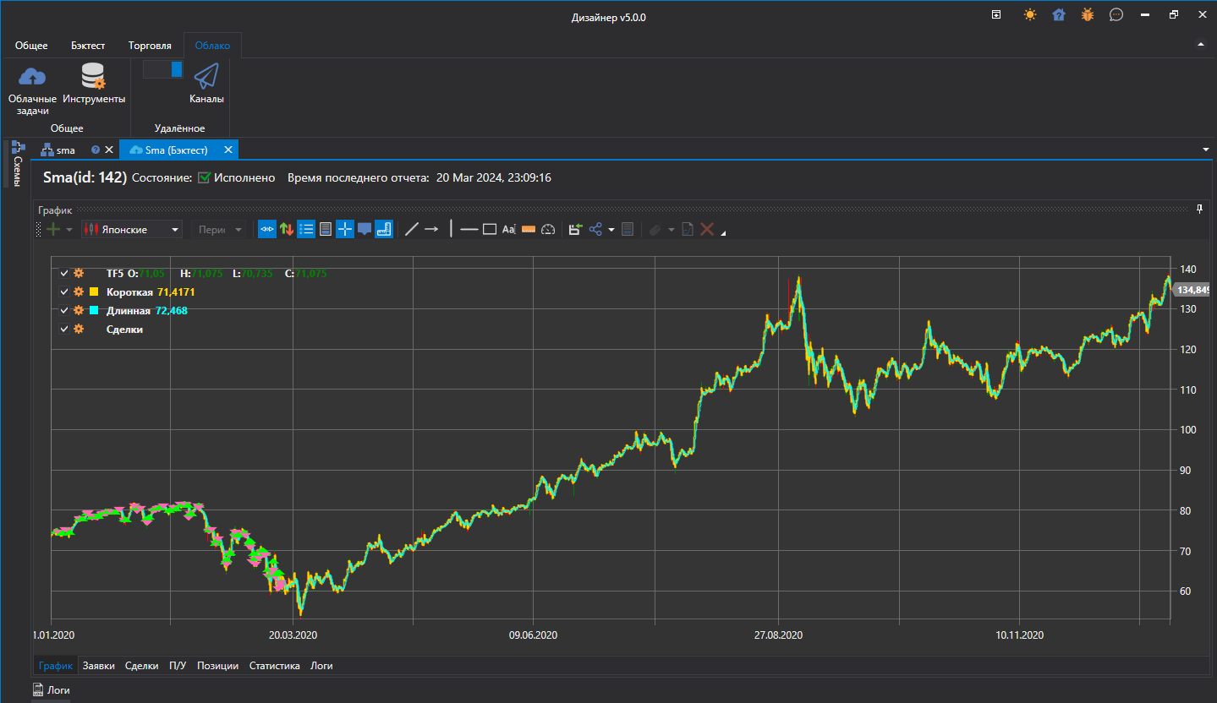
Task: Toggle Сделки series checkbox
Action: 64,330
